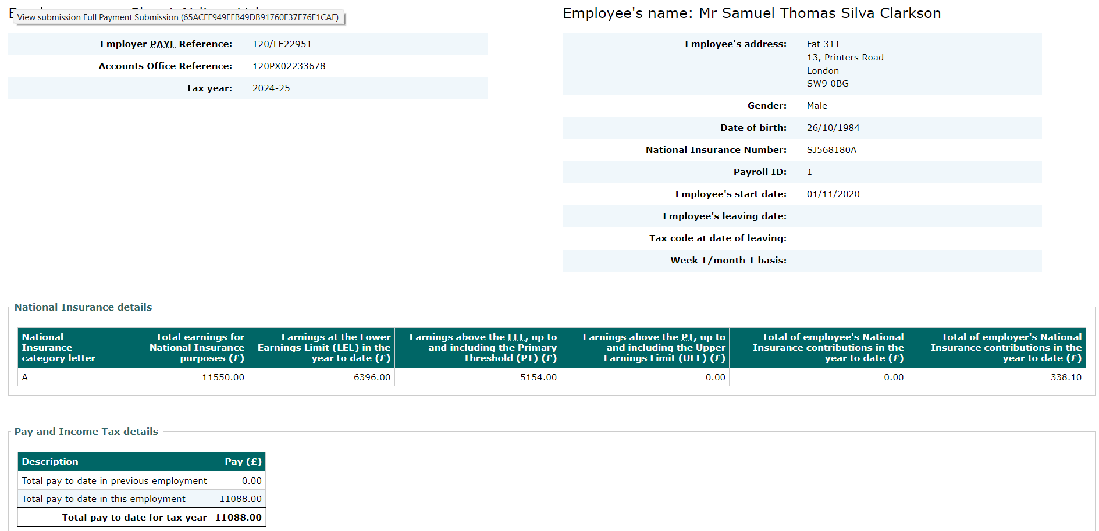This screenshot has width=1099, height=531.
Task: Click the LEL abbreviation in the Earnings above header
Action: tap(517, 337)
